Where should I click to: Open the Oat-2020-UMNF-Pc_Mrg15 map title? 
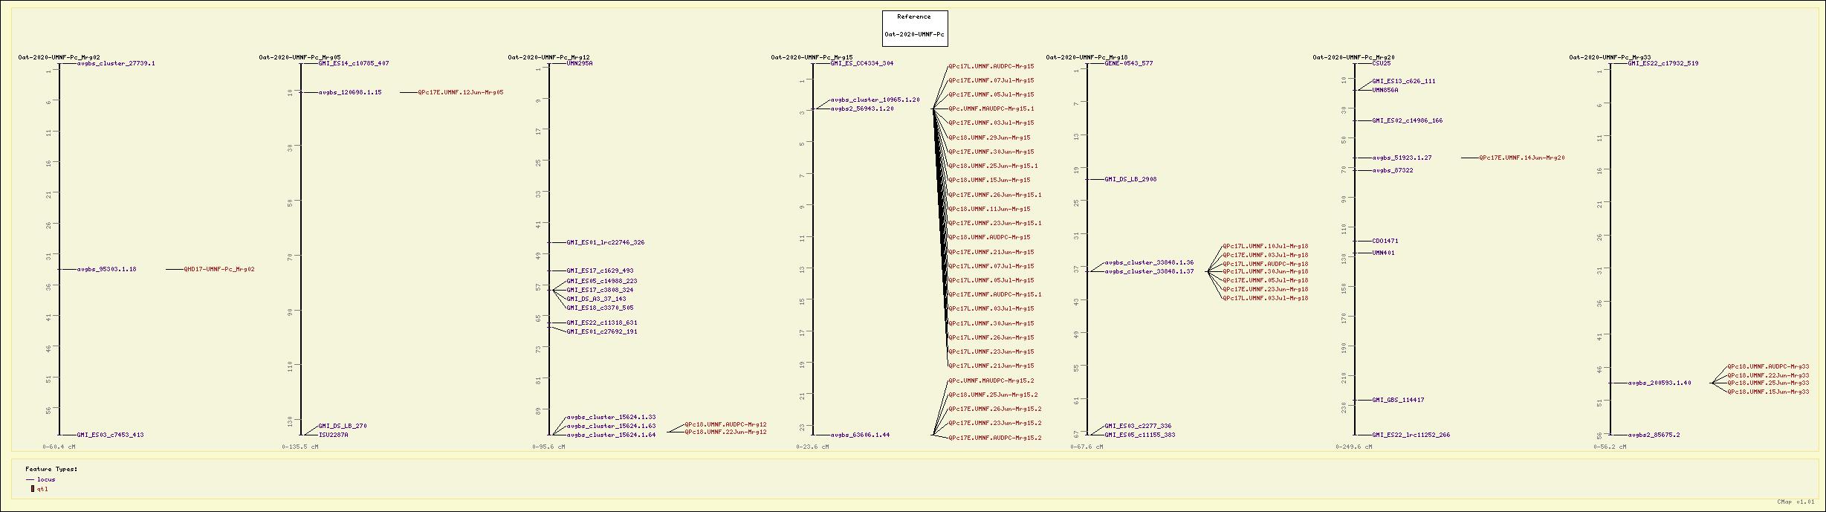812,57
